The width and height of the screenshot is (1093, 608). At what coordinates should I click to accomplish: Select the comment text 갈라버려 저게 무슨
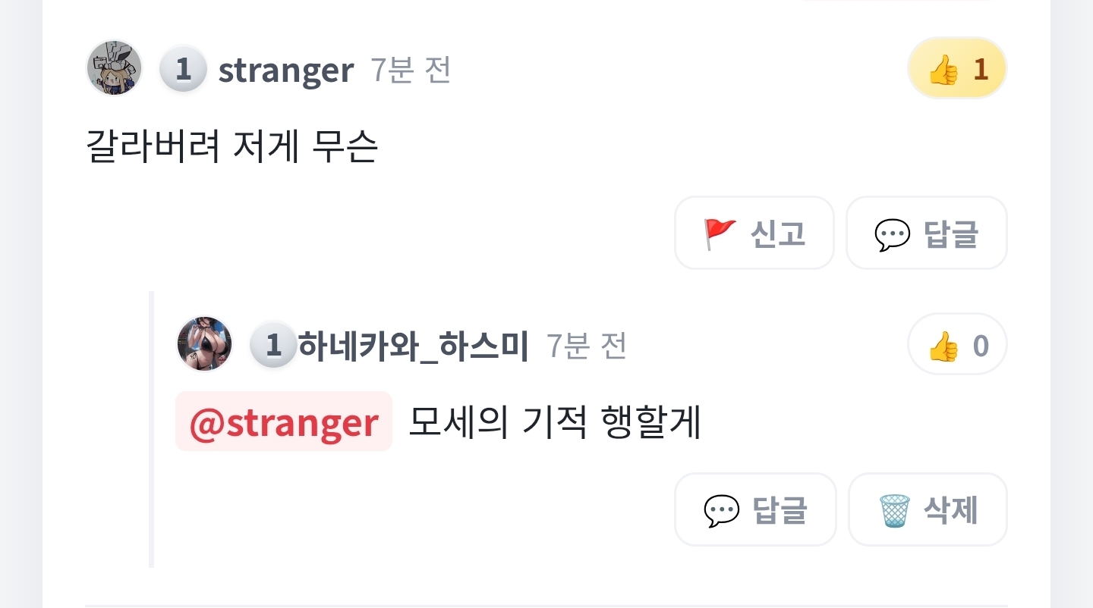click(x=232, y=146)
